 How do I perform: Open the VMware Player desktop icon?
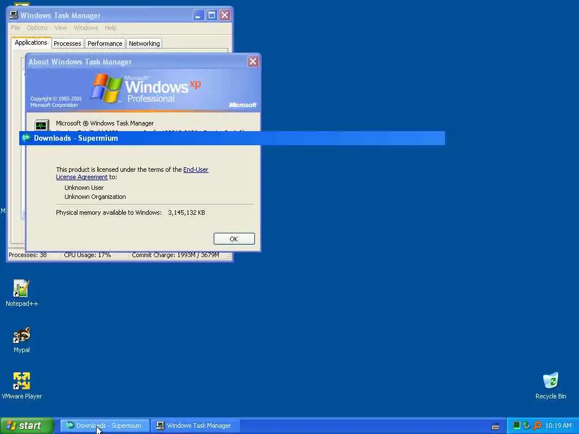(x=21, y=385)
